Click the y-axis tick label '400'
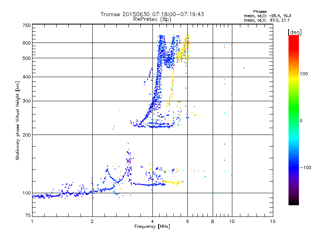Image resolution: width=321 pixels, height=241 pixels. pos(26,77)
